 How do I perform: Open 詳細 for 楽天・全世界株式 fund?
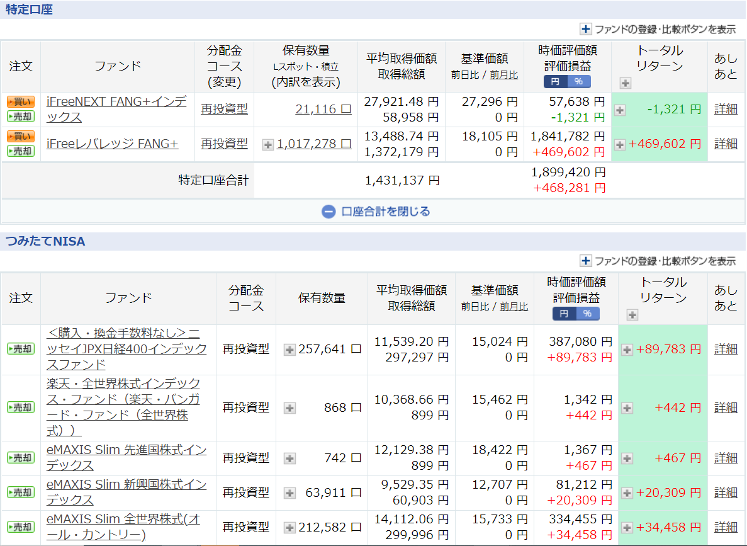point(726,407)
